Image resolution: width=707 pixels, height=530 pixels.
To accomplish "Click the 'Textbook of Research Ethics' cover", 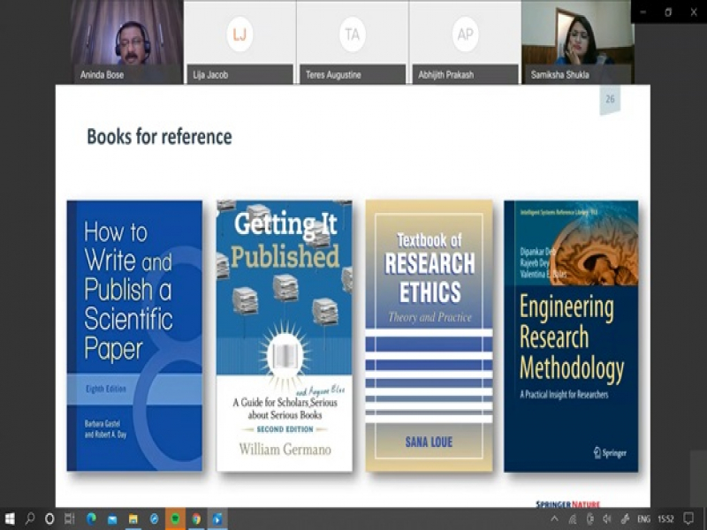I will [x=430, y=336].
